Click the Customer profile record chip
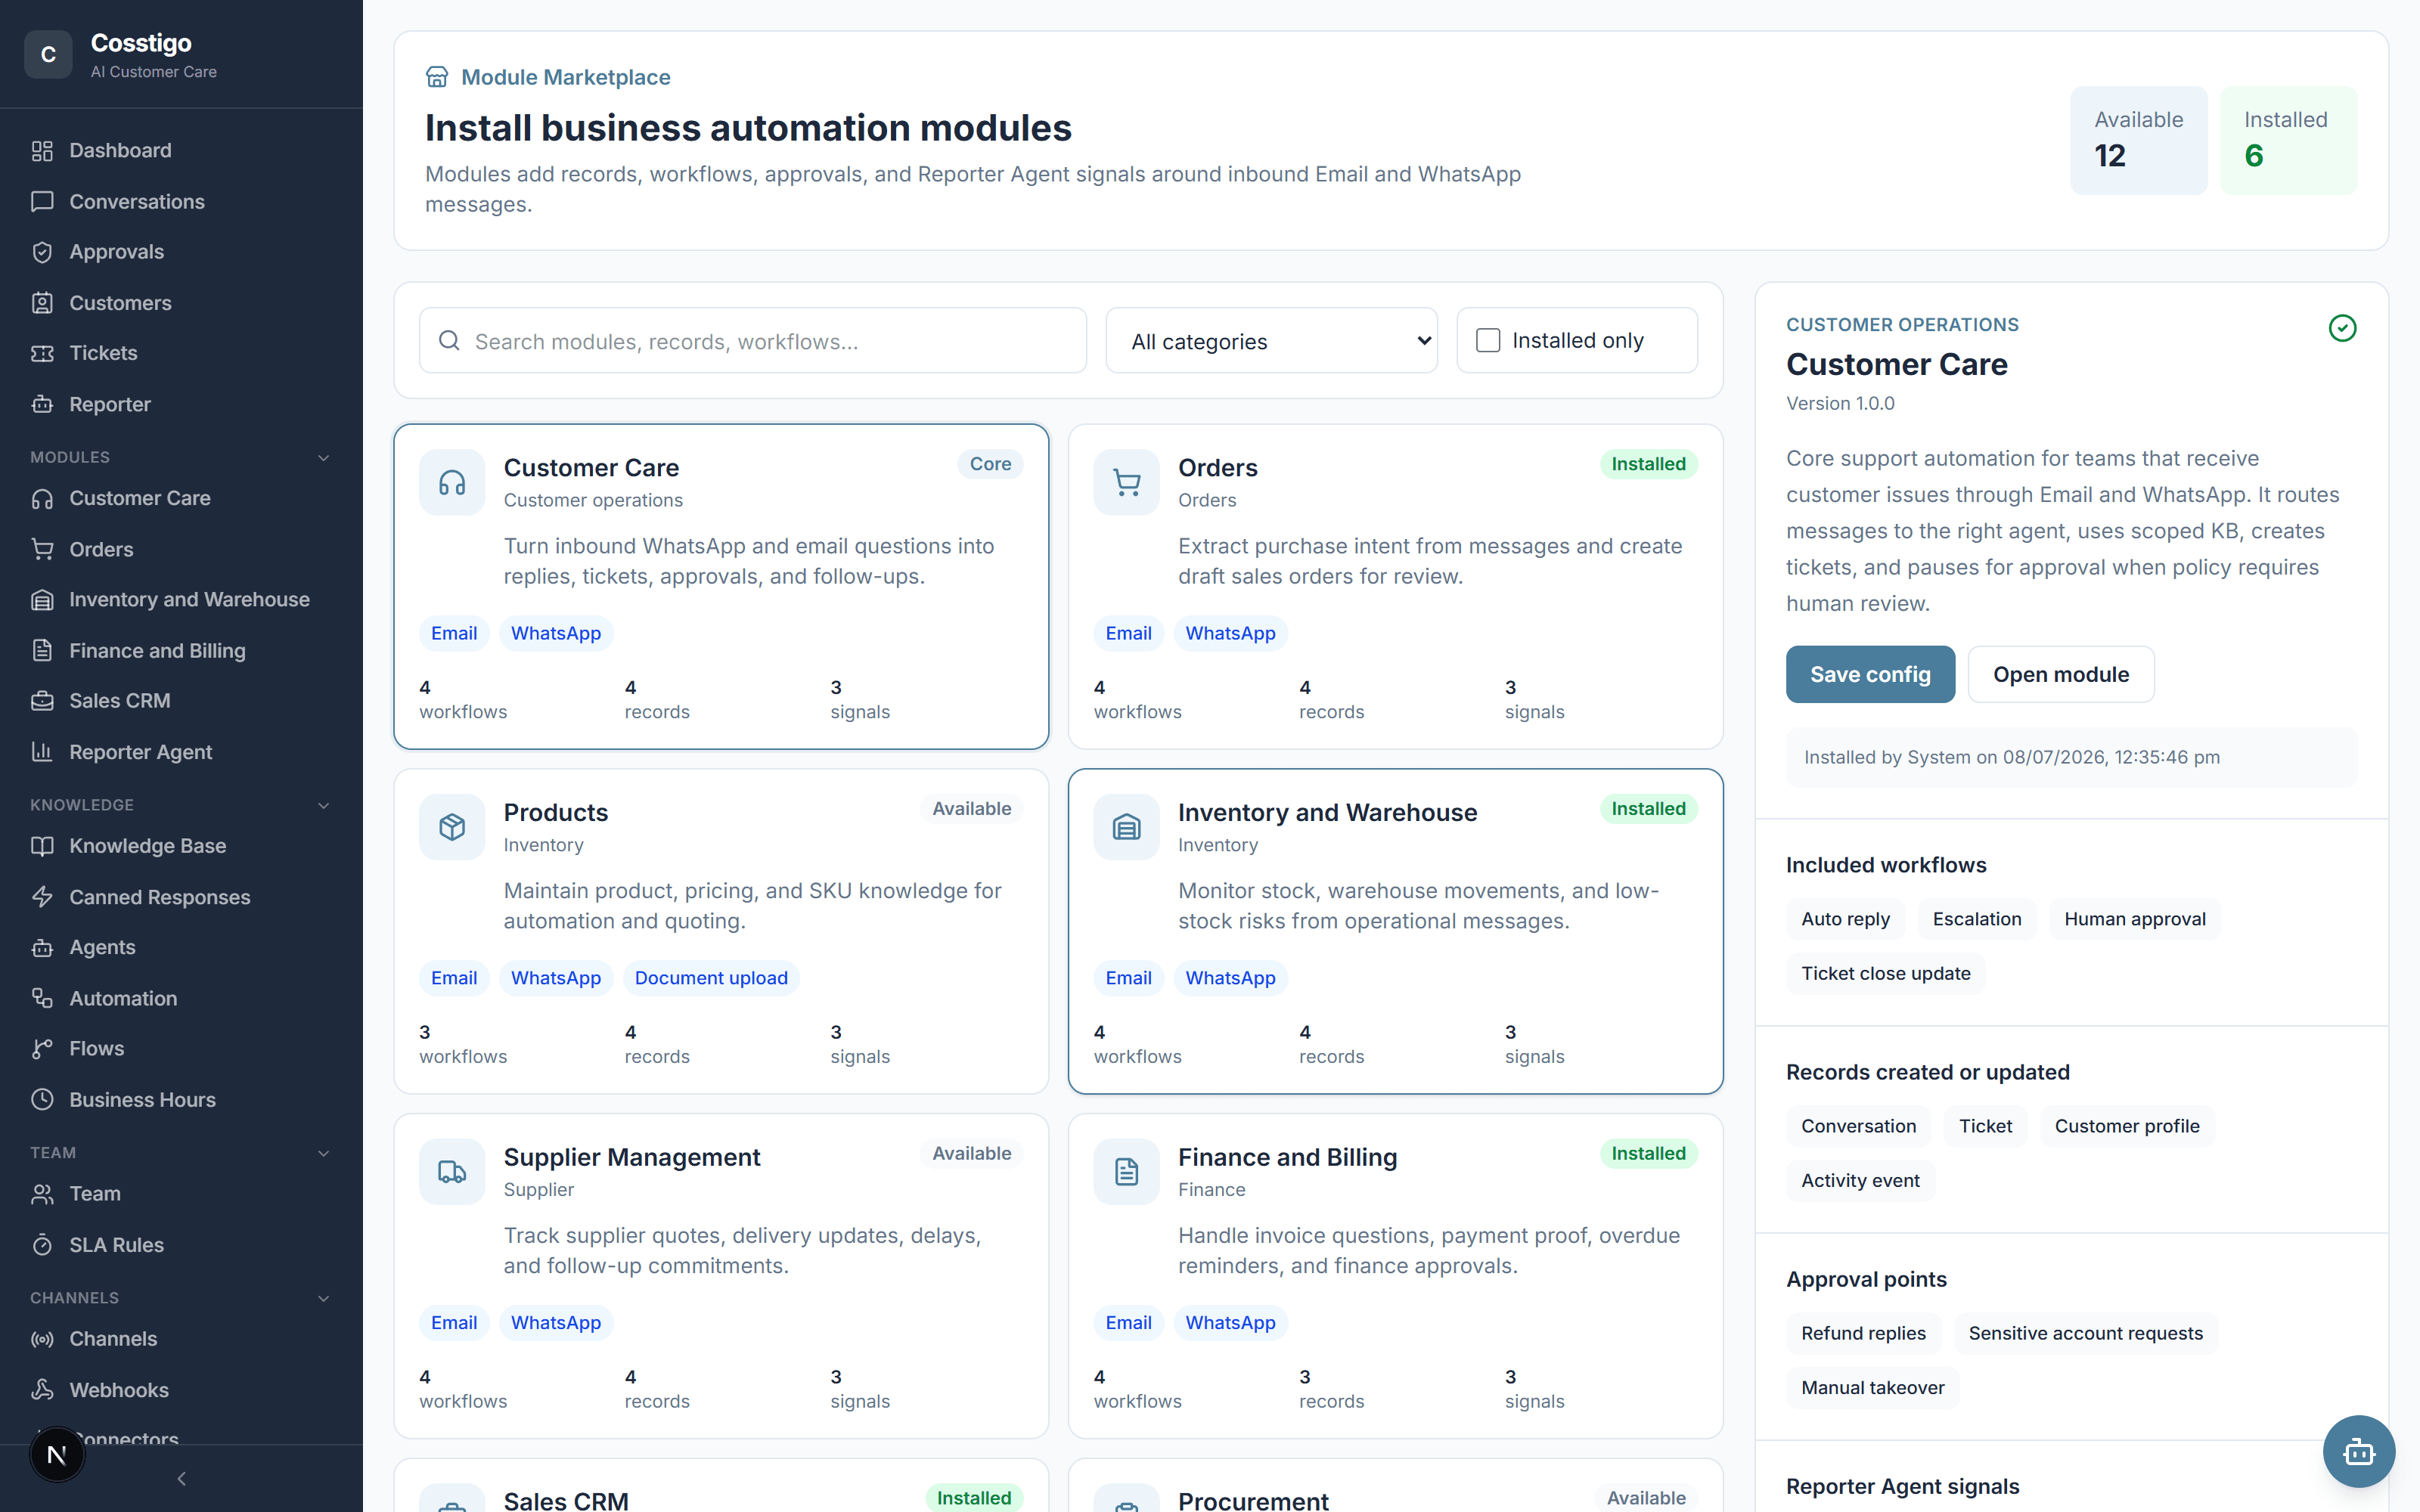The image size is (2420, 1512). (x=2126, y=1126)
